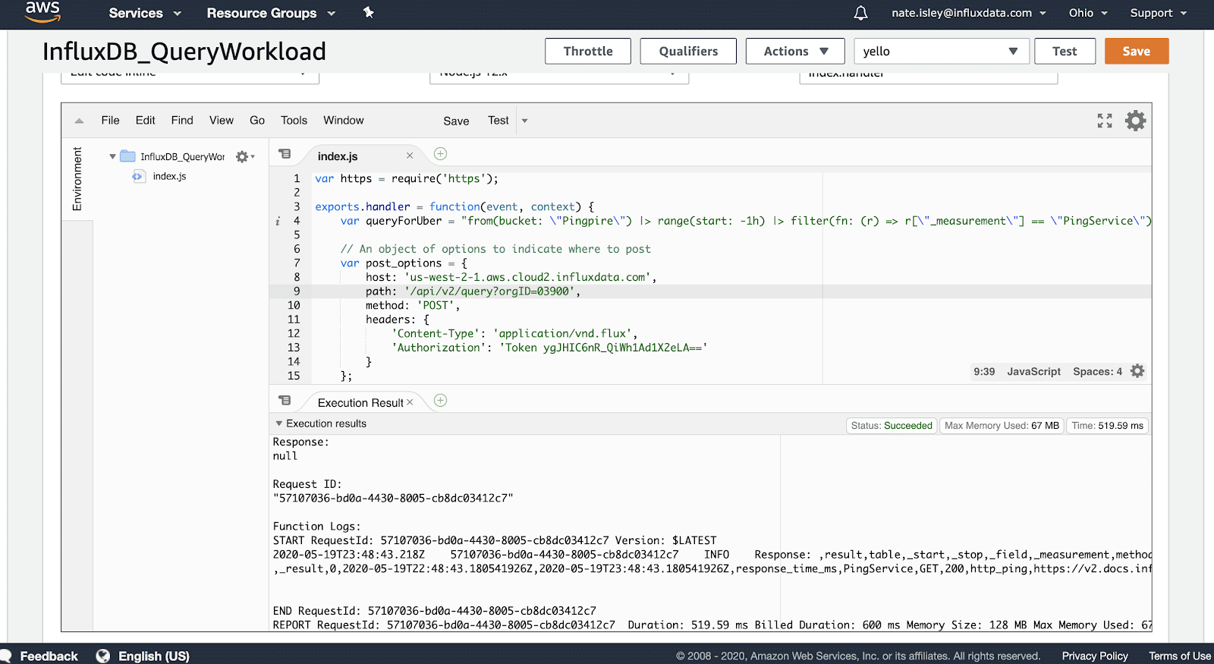
Task: Open editor preferences gear icon
Action: click(x=1135, y=121)
